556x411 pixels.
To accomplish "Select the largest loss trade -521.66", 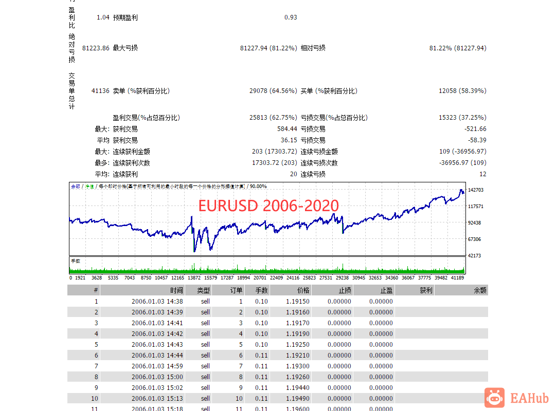I will (x=475, y=128).
